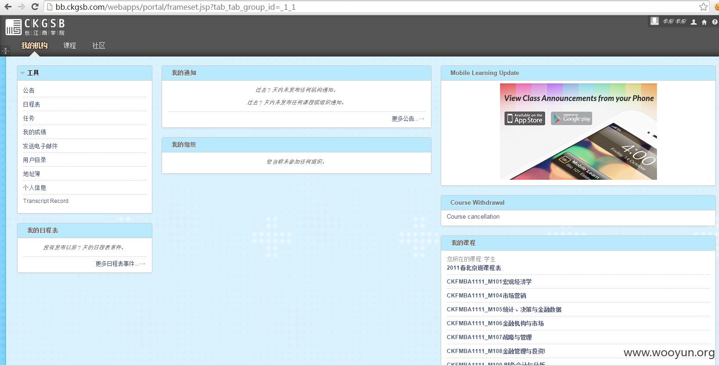Screen dimensions: 719x366
Task: Switch to the 课程 tab
Action: tap(69, 45)
